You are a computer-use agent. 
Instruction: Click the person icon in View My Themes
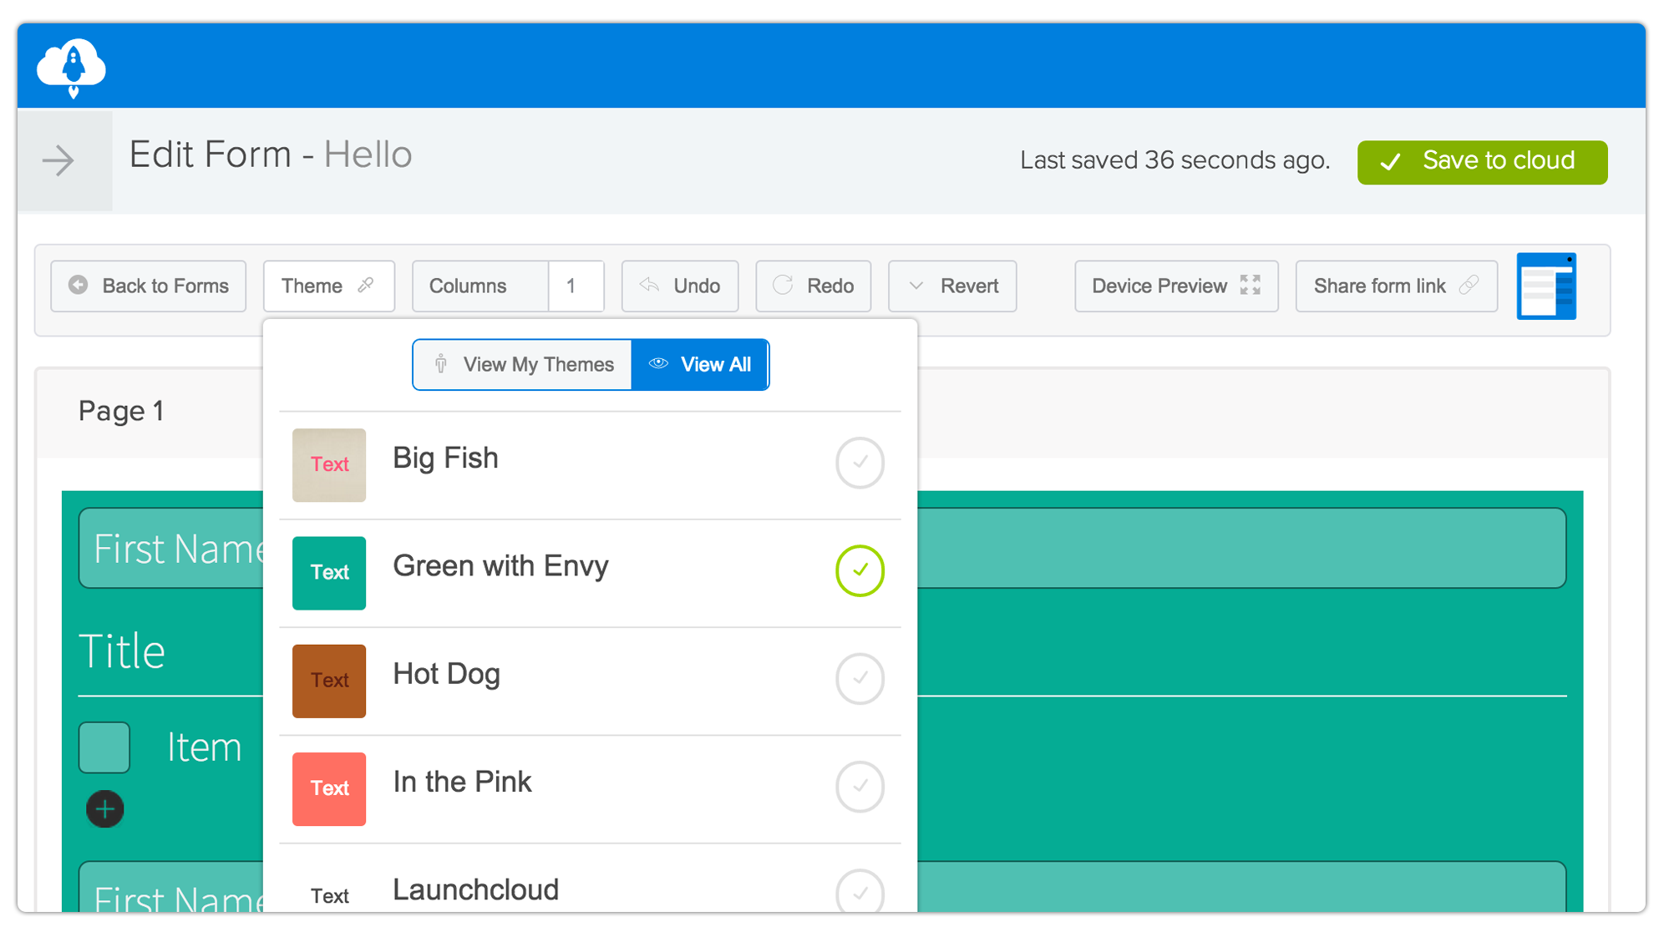pos(441,364)
